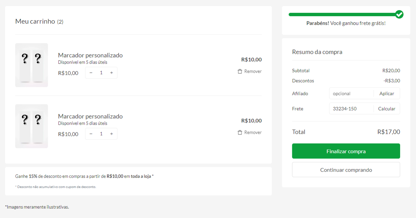
Task: Decrease quantity of second cart item
Action: click(91, 134)
